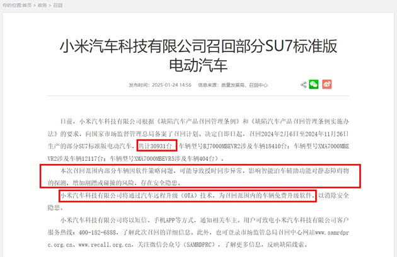This screenshot has width=397, height=257.
Task: Click the article headline about SU7标准版
Action: pyautogui.click(x=198, y=55)
